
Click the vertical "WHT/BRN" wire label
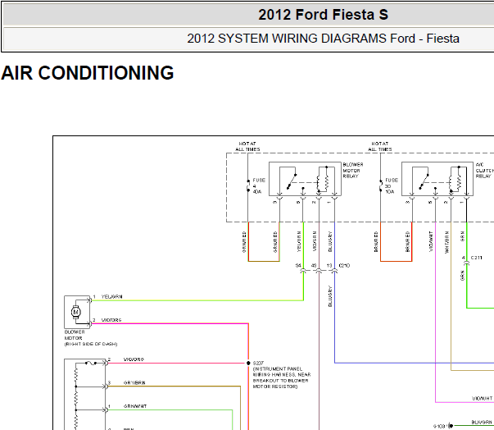(446, 242)
